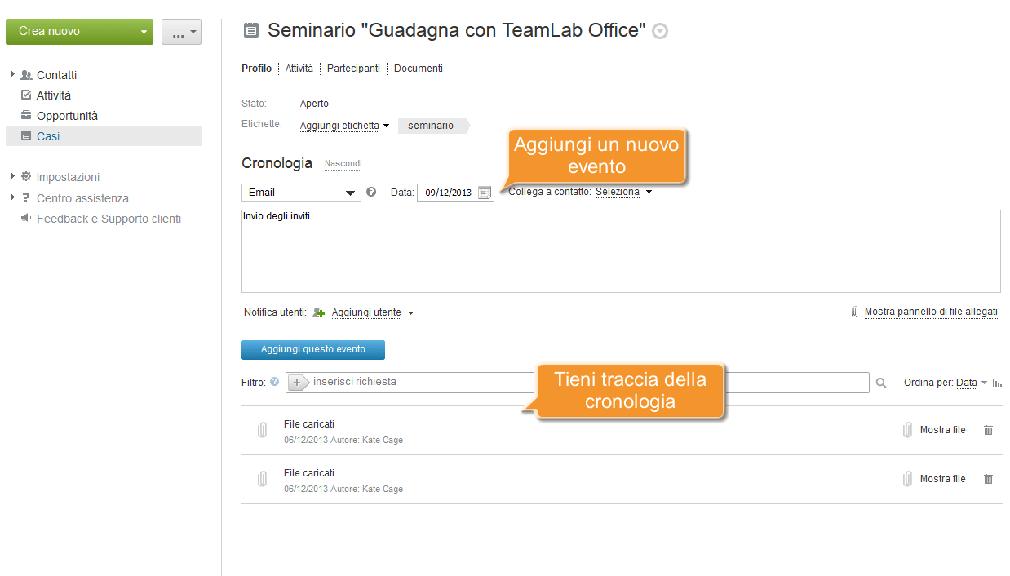Screen dimensions: 1010x576
Task: Click the add filter plus tag icon
Action: pyautogui.click(x=299, y=383)
